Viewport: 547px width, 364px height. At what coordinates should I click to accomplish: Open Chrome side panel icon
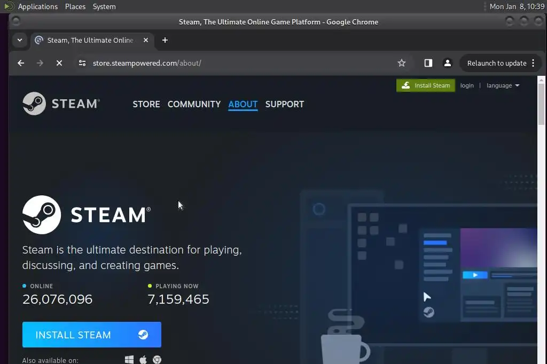click(428, 63)
